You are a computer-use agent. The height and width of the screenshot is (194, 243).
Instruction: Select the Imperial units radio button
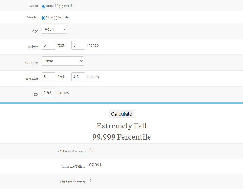coord(43,6)
